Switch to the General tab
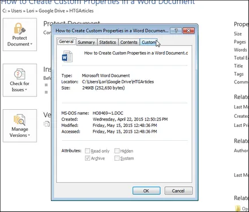 pos(67,41)
